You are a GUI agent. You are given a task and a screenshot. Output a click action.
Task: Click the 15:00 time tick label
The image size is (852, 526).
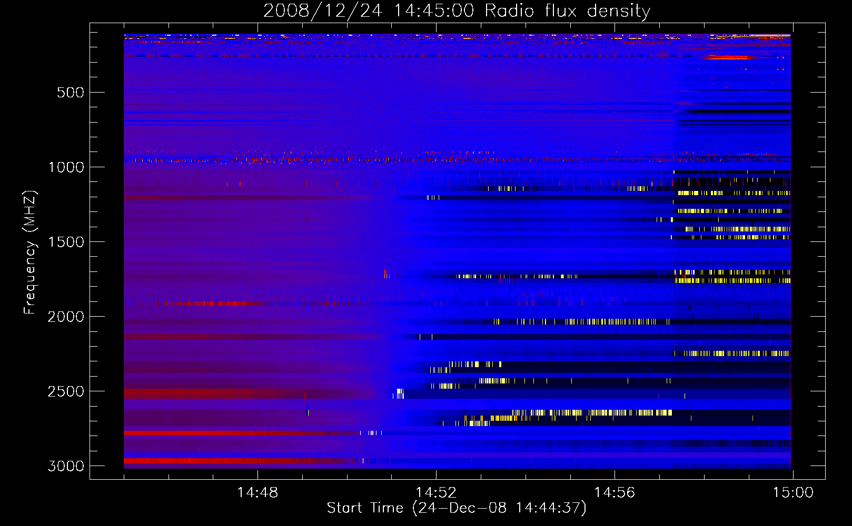pos(793,493)
